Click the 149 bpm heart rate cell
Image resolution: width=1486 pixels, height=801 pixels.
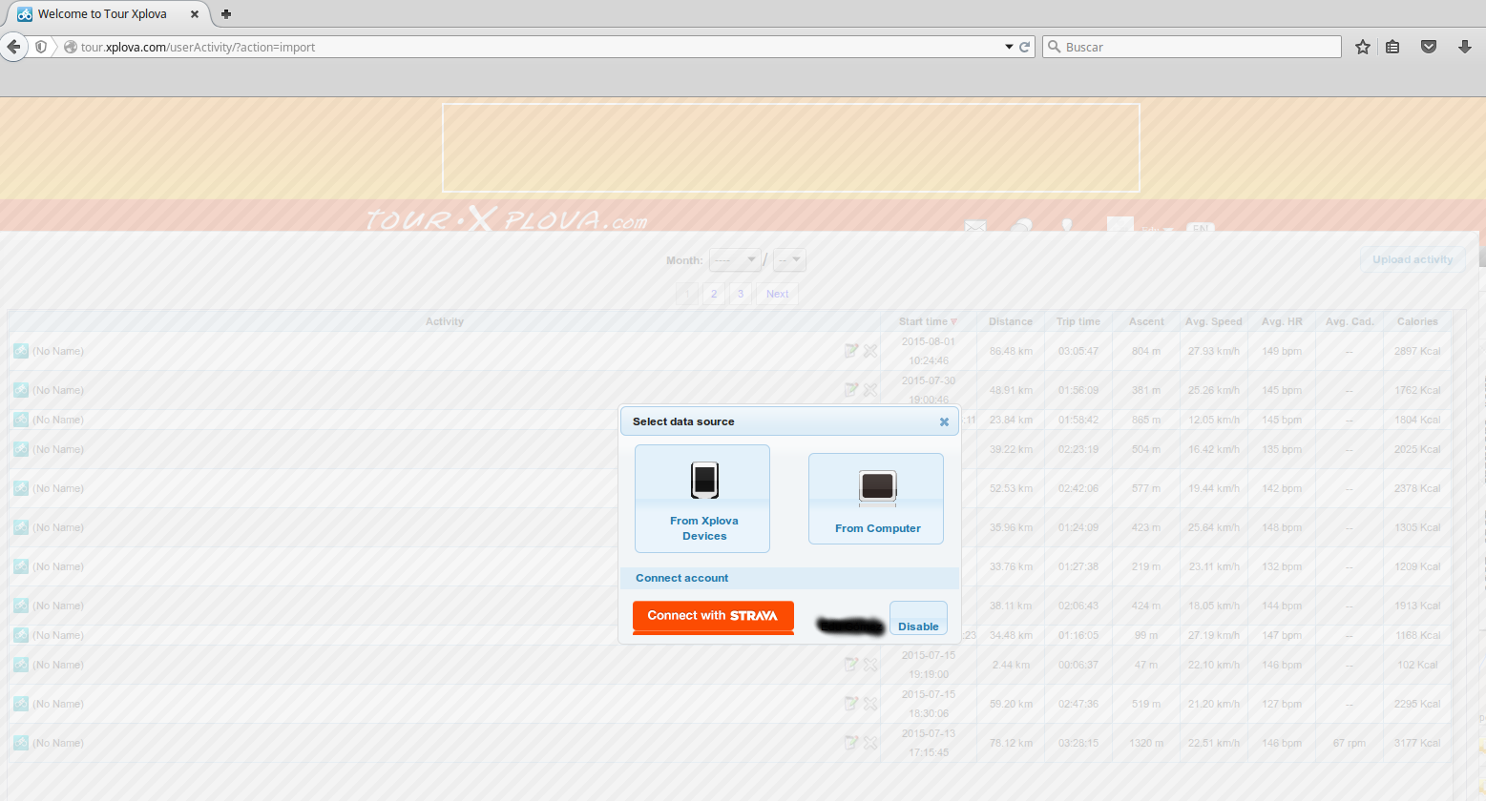pyautogui.click(x=1282, y=351)
